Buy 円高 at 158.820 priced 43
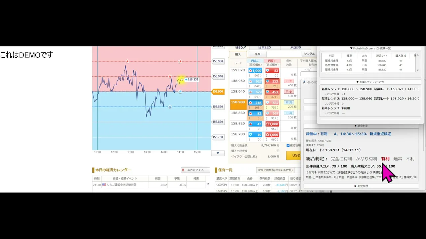Image resolution: width=426 pixels, height=239 pixels. 255,124
